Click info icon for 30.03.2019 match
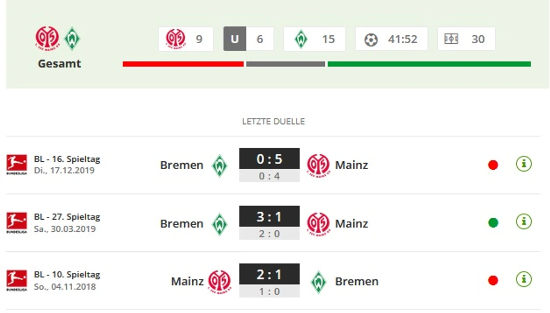The image size is (550, 313). [524, 222]
